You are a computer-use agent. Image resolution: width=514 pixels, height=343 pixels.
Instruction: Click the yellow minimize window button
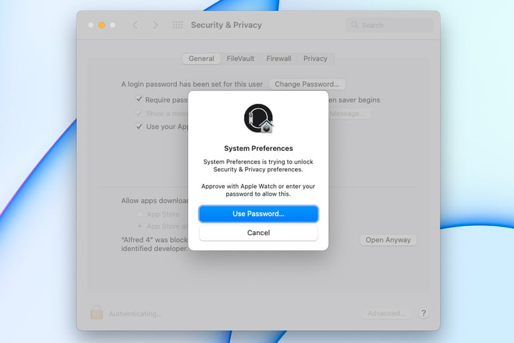102,25
